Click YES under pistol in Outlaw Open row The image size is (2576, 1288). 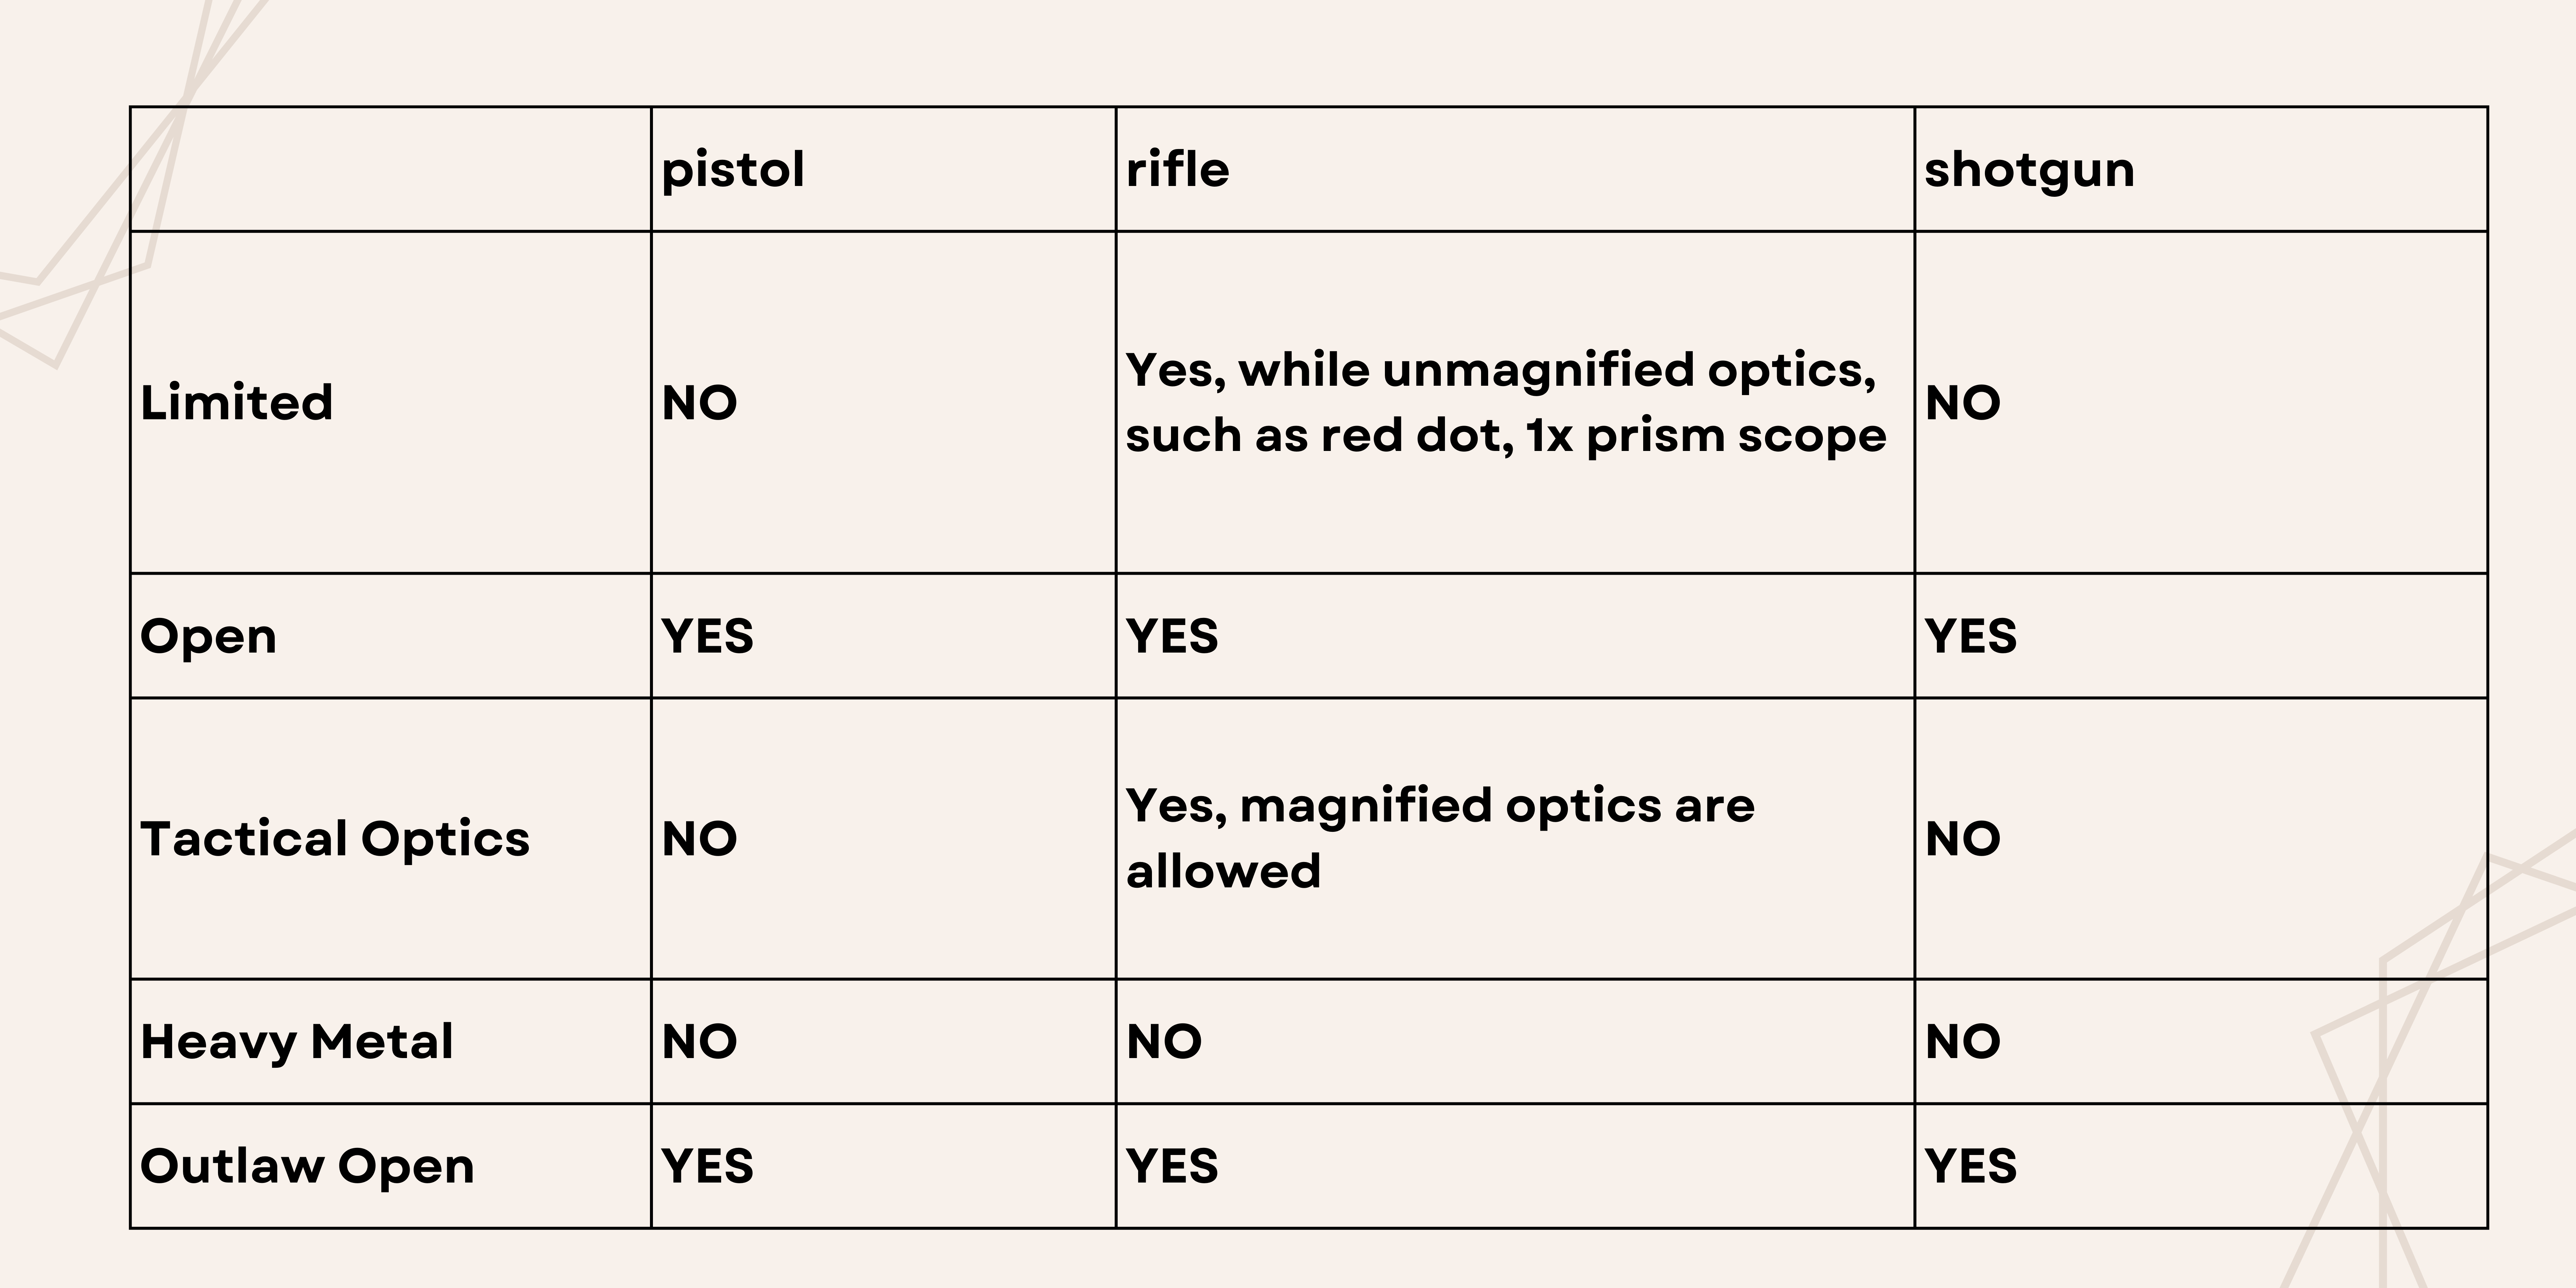[x=707, y=1166]
